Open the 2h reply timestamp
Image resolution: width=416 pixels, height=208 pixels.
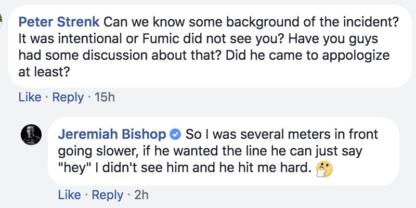pyautogui.click(x=142, y=195)
